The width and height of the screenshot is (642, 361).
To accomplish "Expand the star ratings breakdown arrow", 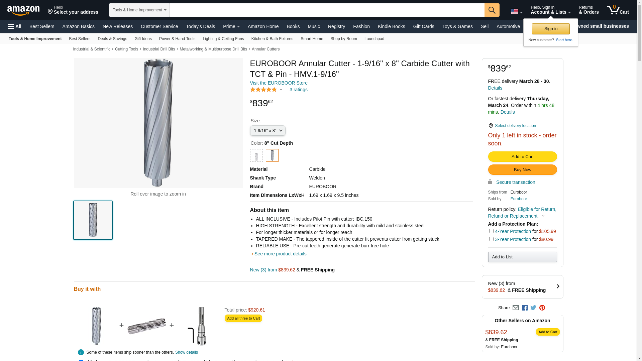I will pos(281,90).
